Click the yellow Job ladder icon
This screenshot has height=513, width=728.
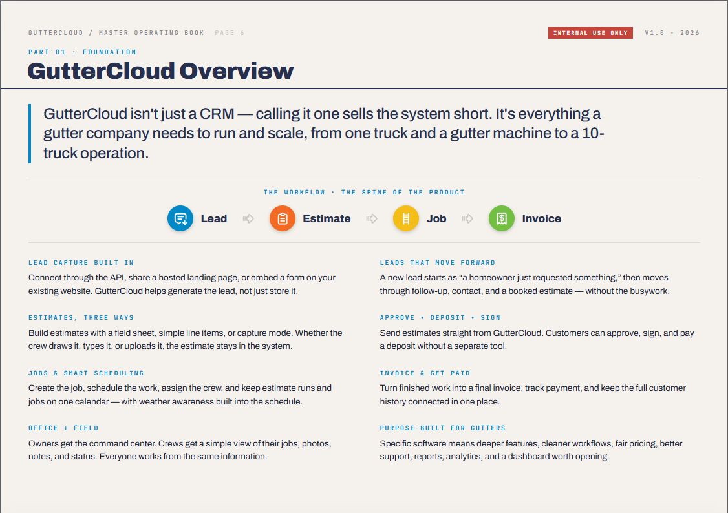406,218
